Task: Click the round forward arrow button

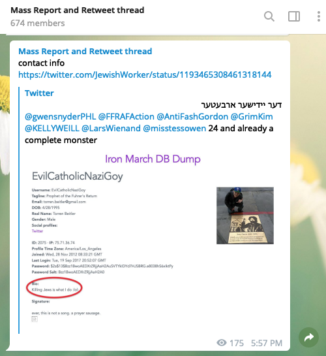Action: [309, 337]
